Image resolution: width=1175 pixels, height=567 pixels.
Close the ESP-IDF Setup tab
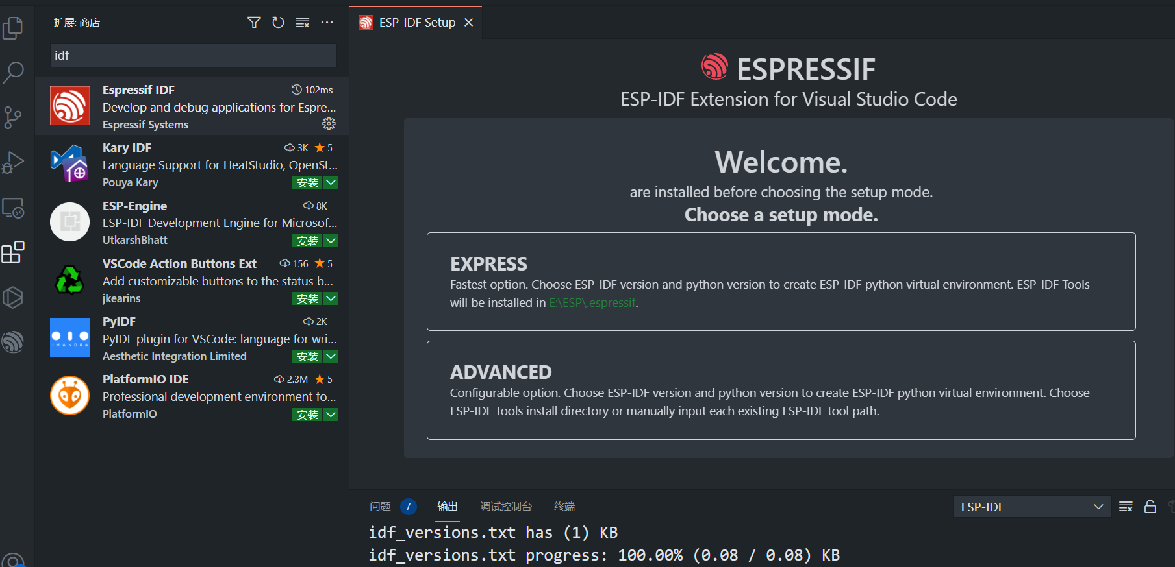(468, 23)
